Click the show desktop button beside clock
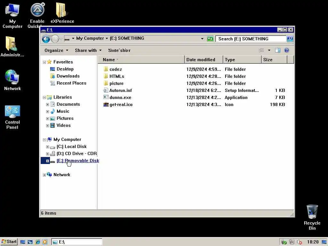Viewport: 328px width, 246px height. click(324, 242)
